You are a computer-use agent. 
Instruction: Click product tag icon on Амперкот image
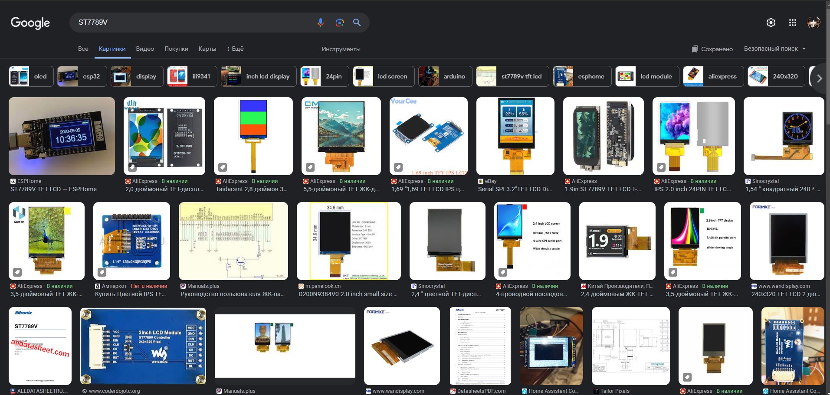102,272
